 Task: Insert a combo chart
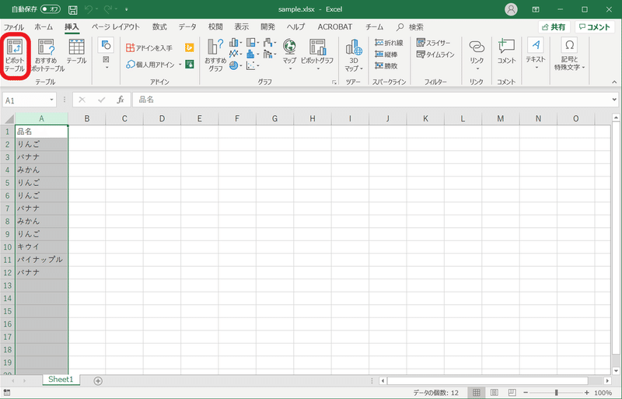pyautogui.click(x=270, y=54)
